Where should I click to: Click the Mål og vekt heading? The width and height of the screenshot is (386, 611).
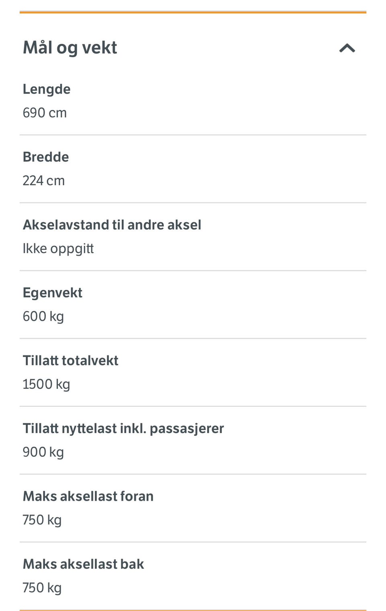point(70,47)
